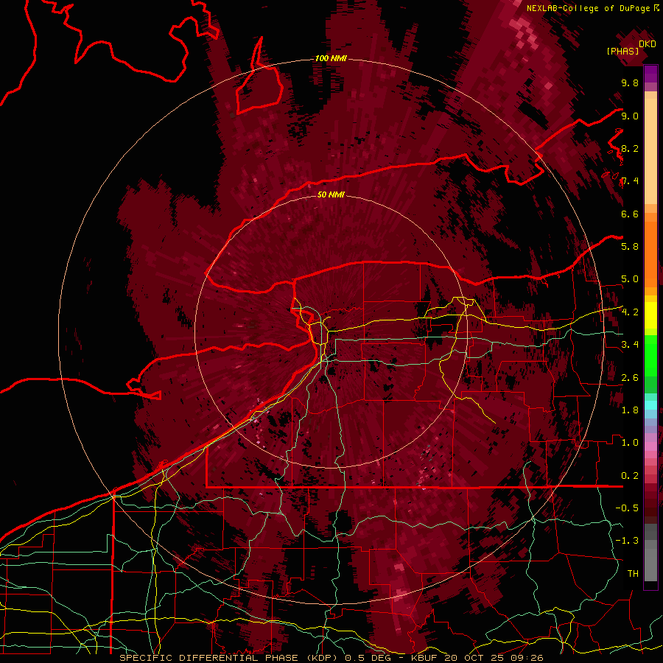Select the 1.0 scale value

point(630,443)
